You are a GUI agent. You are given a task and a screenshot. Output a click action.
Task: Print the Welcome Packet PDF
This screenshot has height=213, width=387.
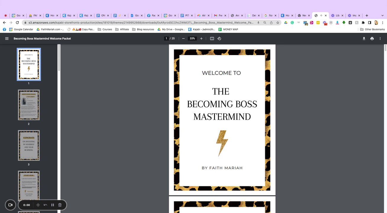pos(372,38)
